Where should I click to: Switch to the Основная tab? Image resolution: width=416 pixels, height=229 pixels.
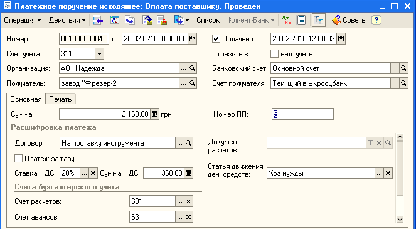26,99
